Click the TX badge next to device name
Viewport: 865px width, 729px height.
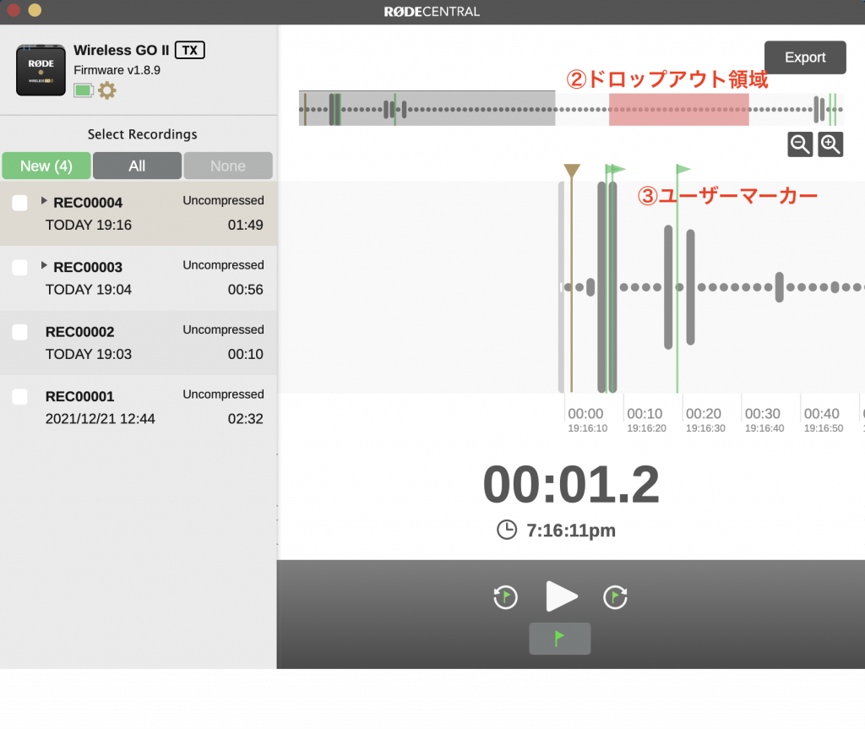tap(190, 50)
